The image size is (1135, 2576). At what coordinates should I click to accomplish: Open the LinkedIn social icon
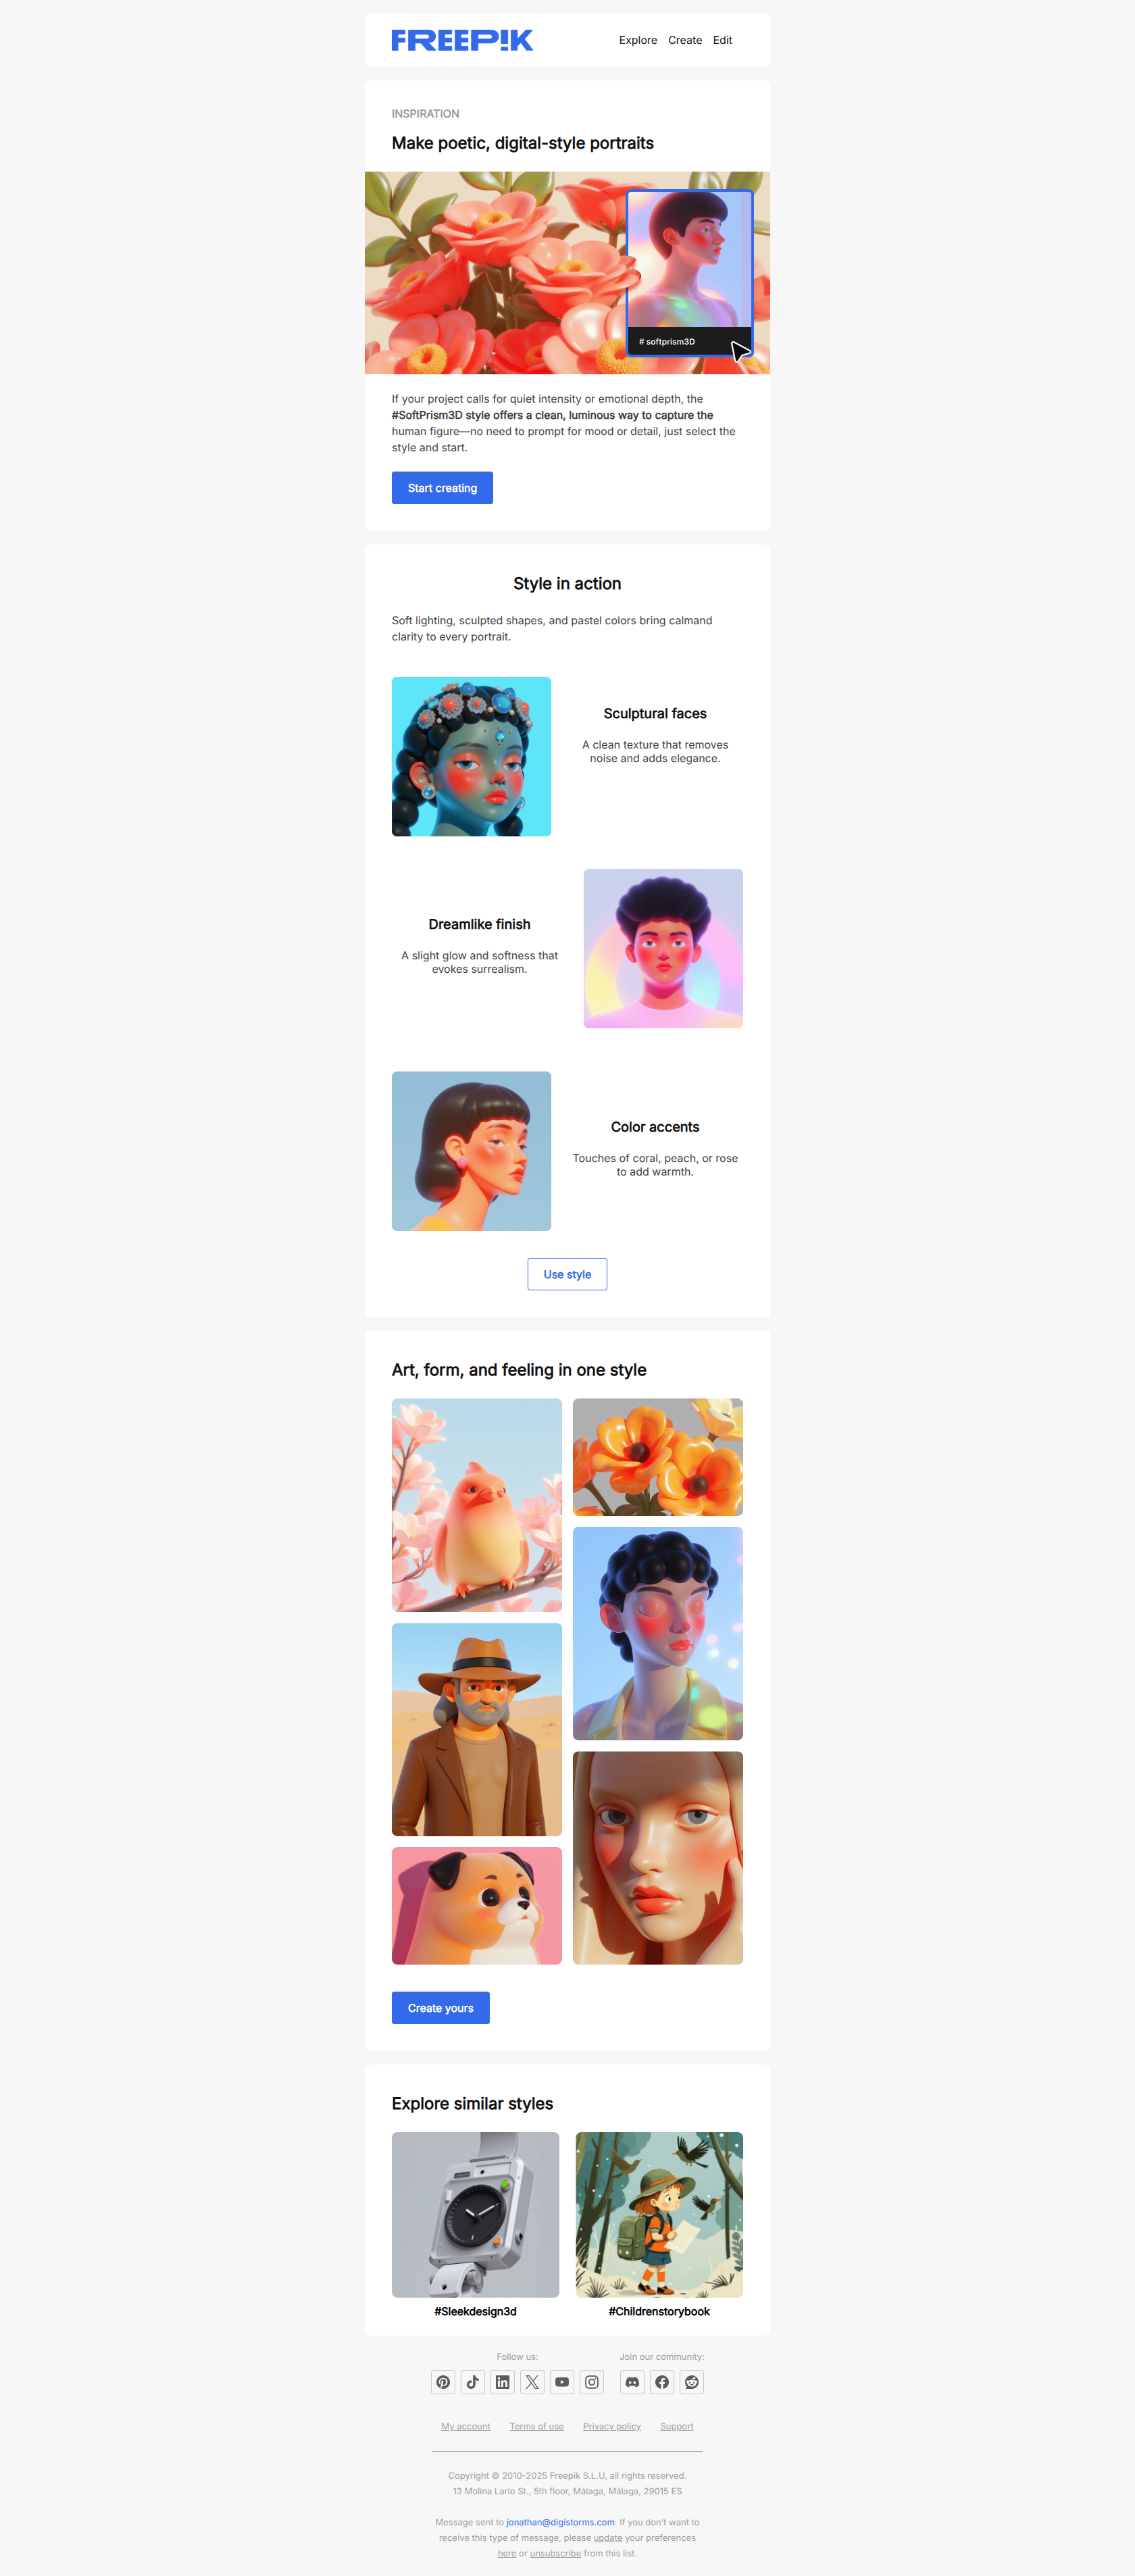pyautogui.click(x=503, y=2382)
